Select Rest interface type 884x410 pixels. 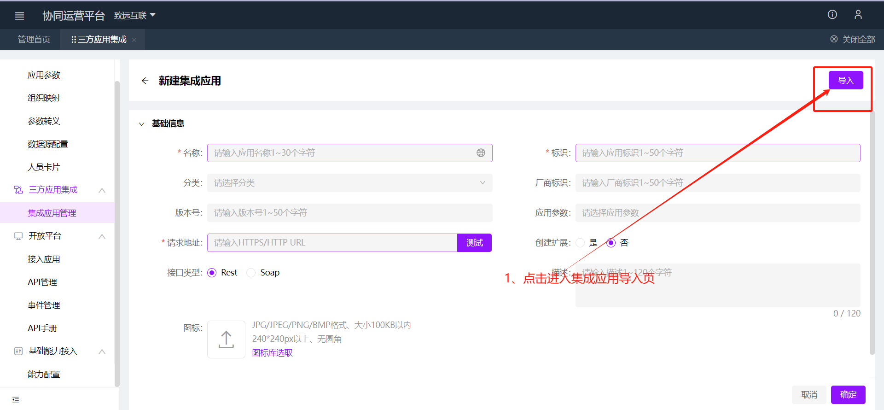(x=212, y=273)
